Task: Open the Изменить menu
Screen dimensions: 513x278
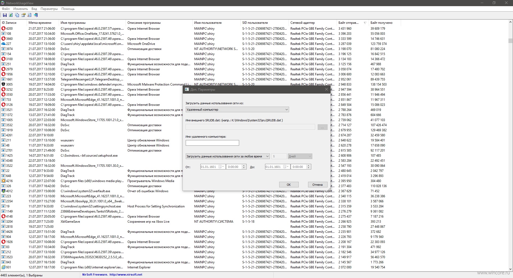Action: click(x=21, y=9)
